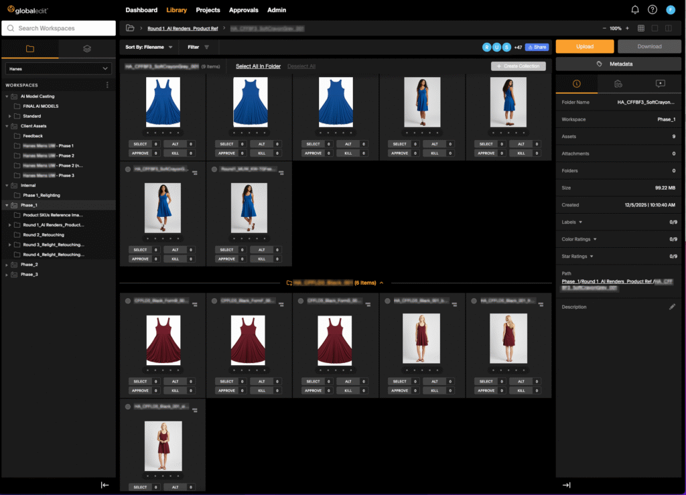Go to the Approvals tab
This screenshot has height=495, width=686.
click(x=243, y=10)
